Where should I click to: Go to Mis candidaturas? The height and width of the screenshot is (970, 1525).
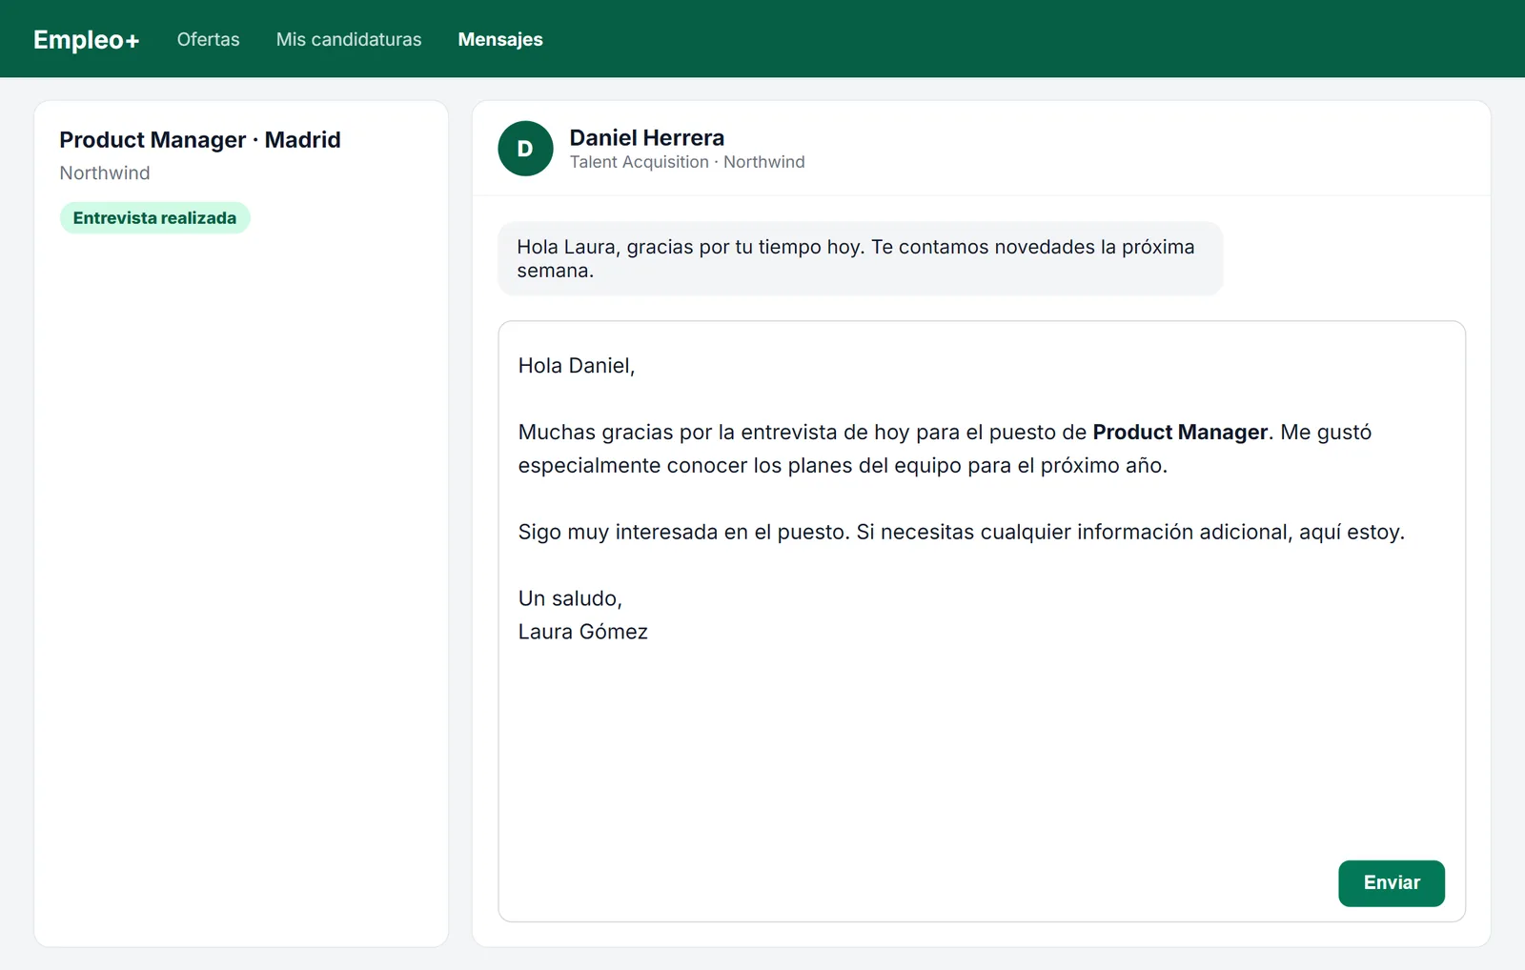point(349,39)
